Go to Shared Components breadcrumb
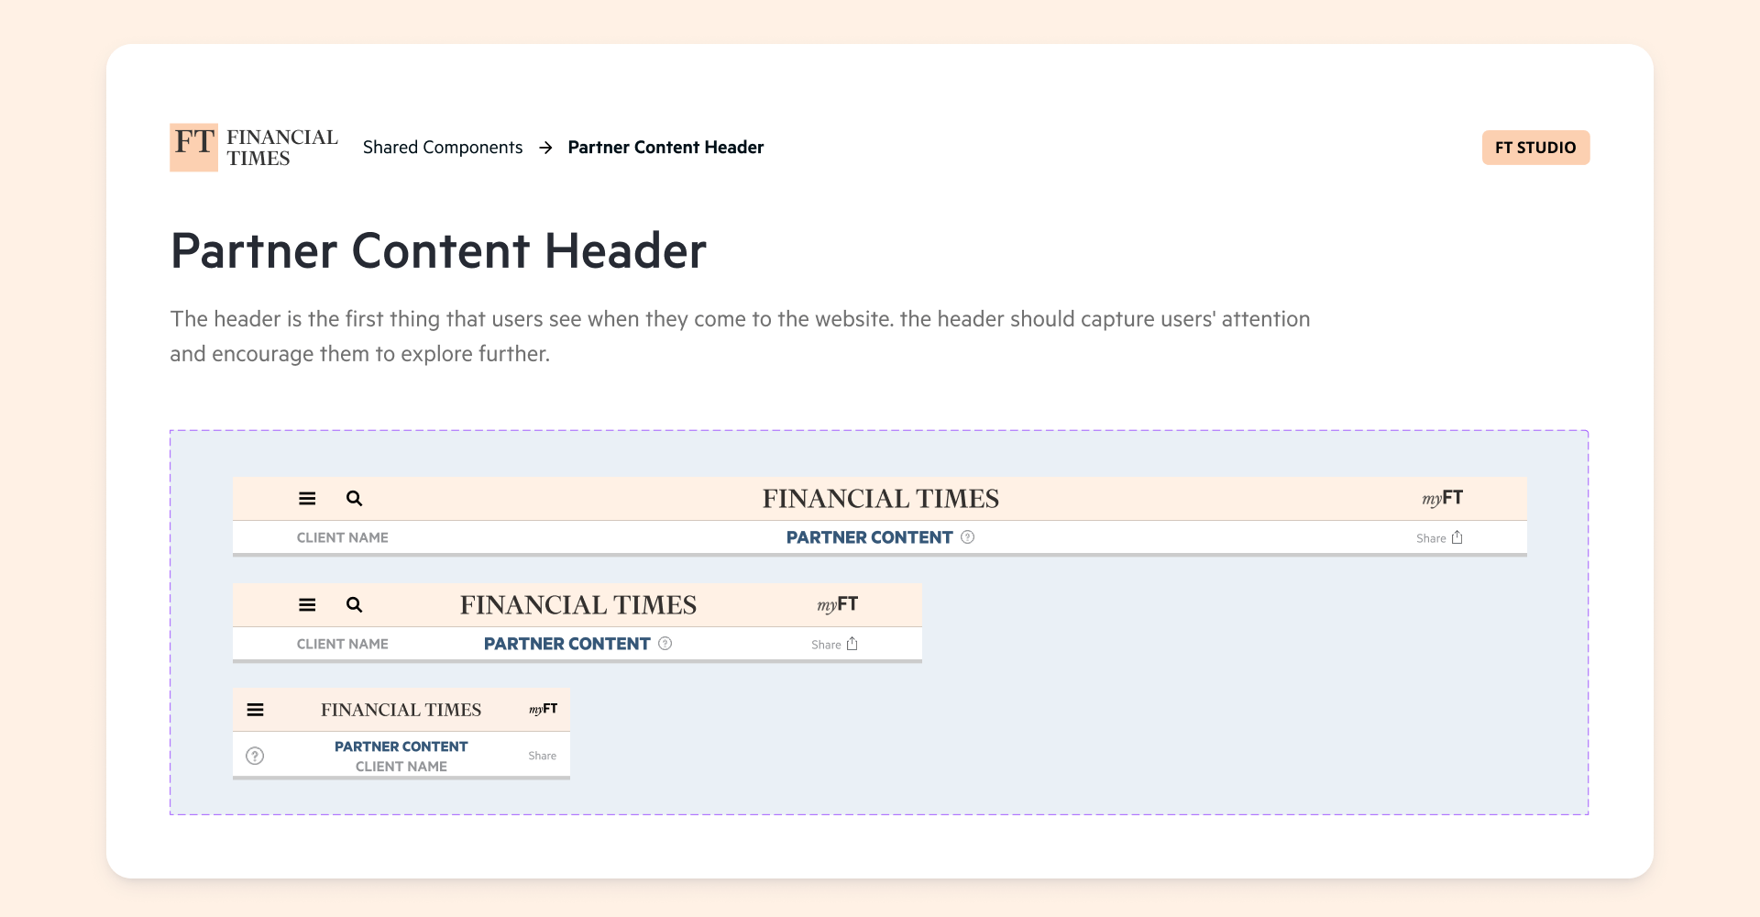 point(443,148)
